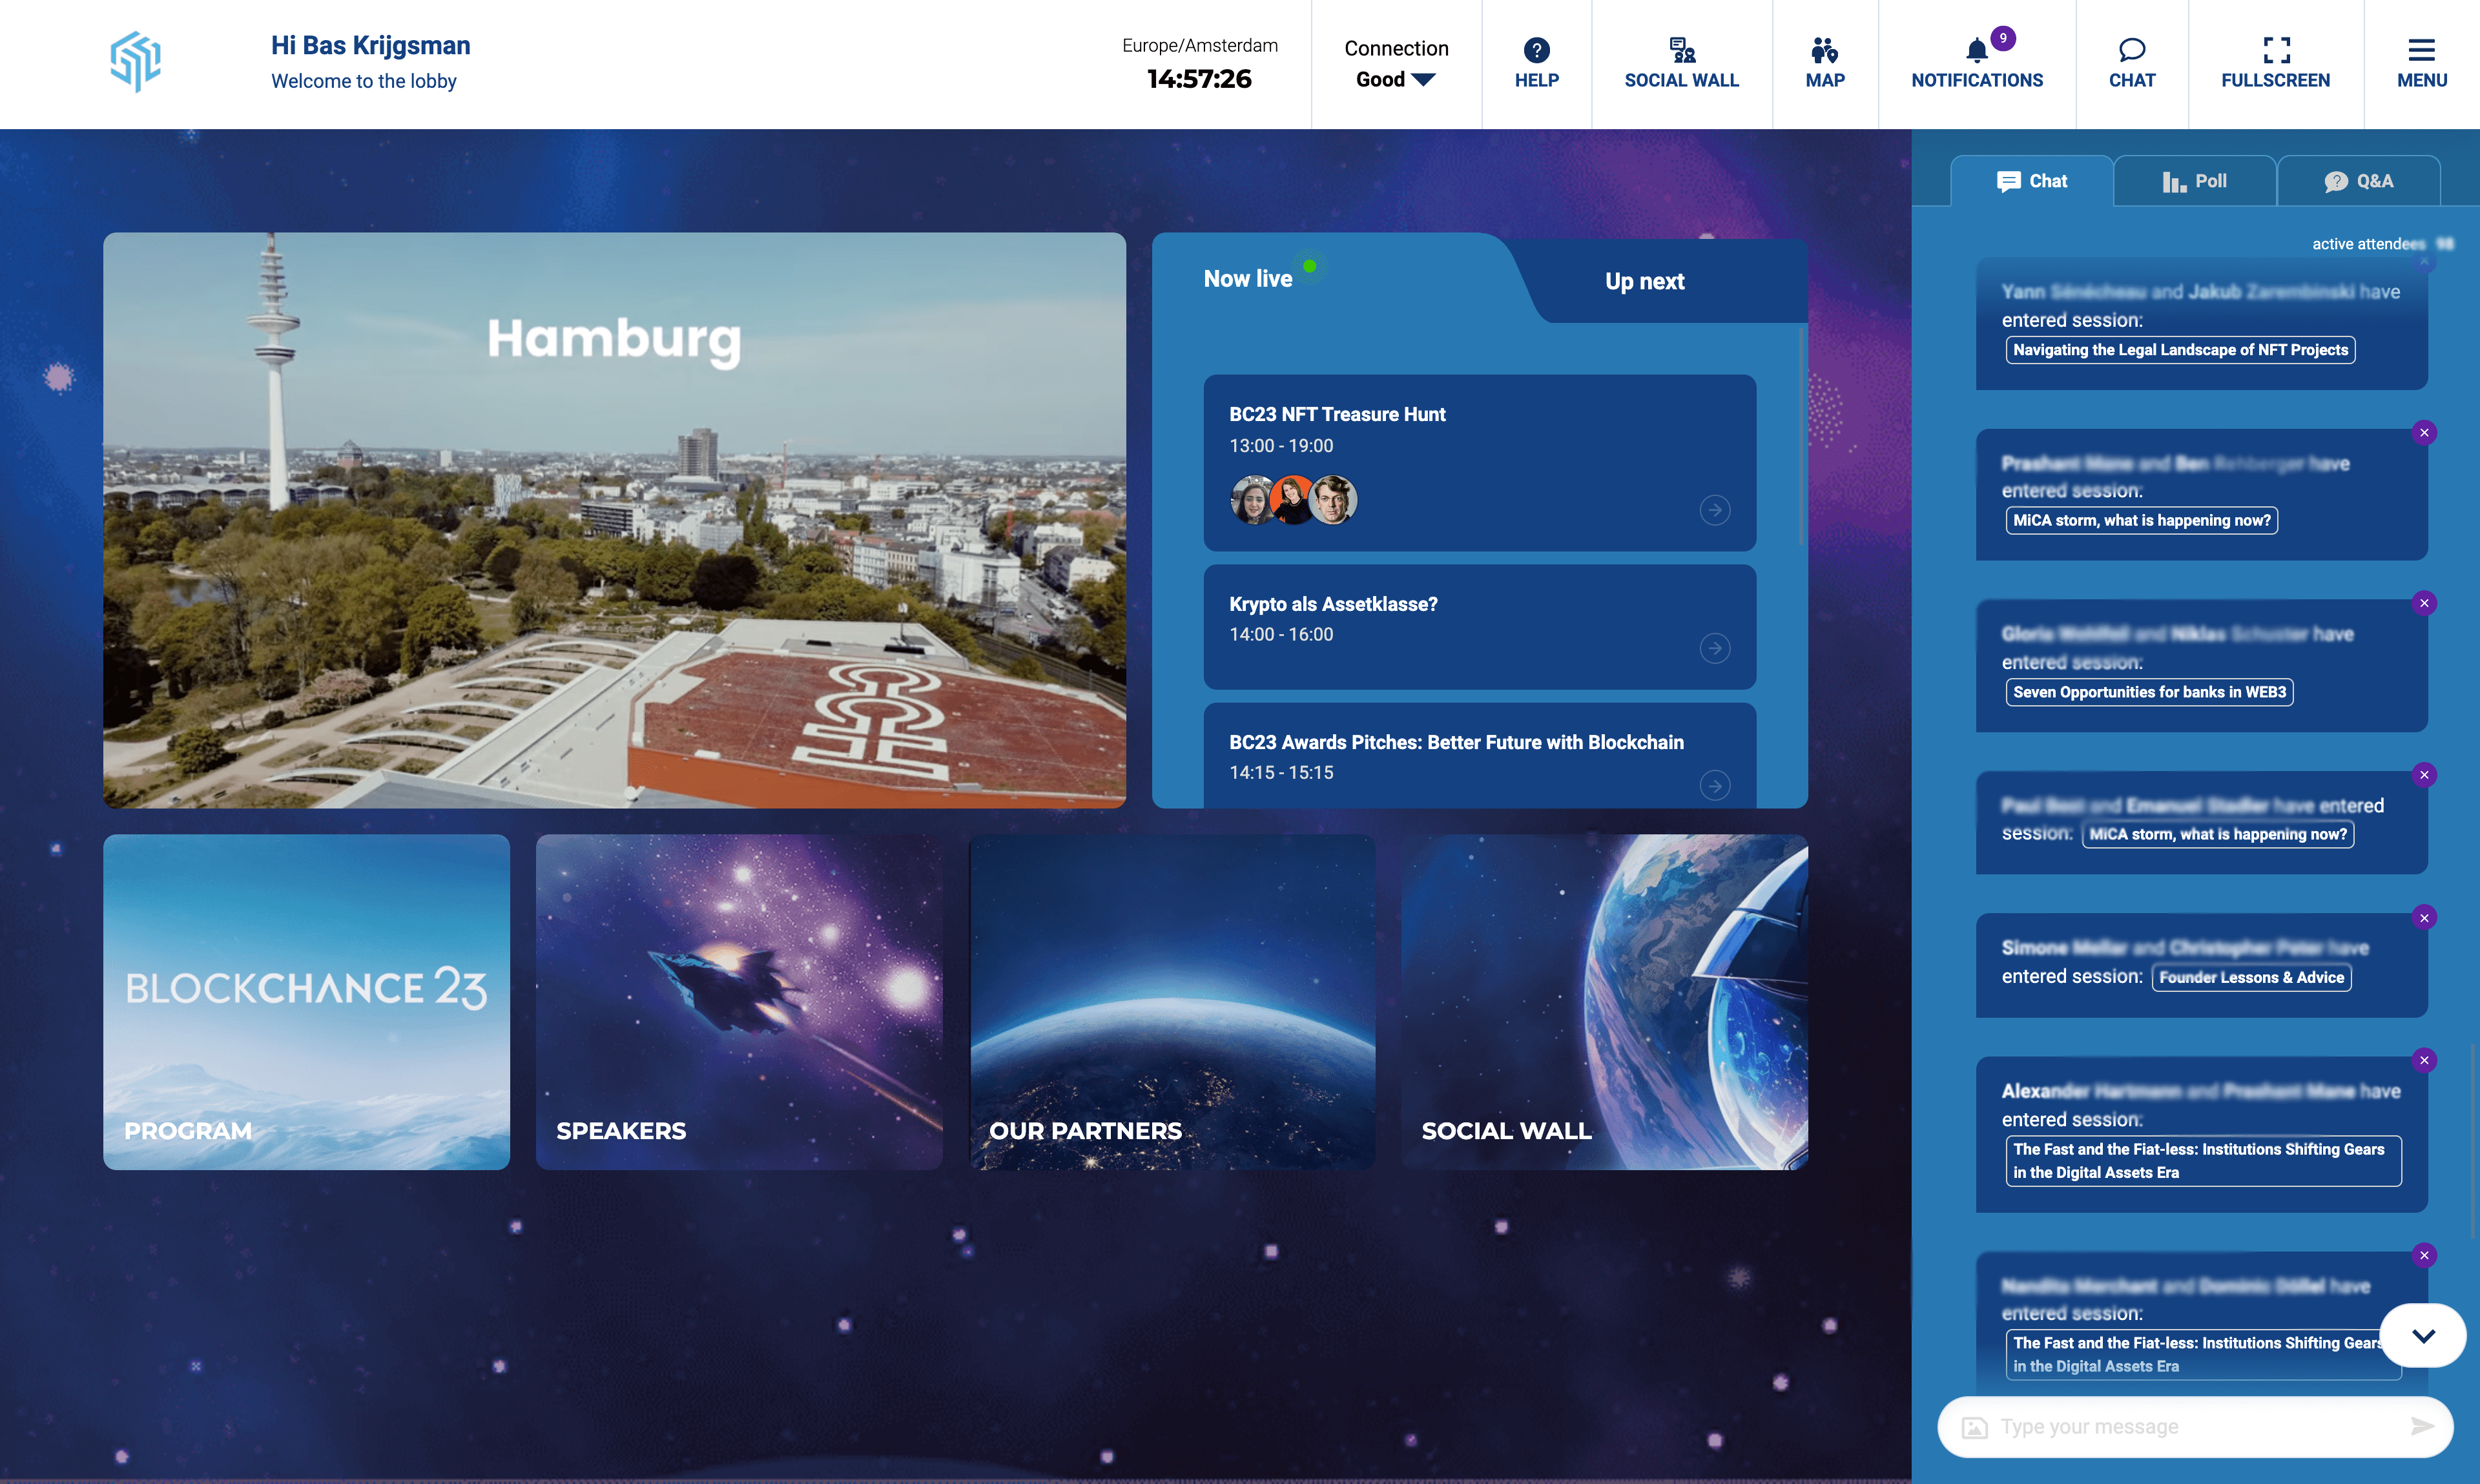Select the Up next tab

tap(1644, 281)
